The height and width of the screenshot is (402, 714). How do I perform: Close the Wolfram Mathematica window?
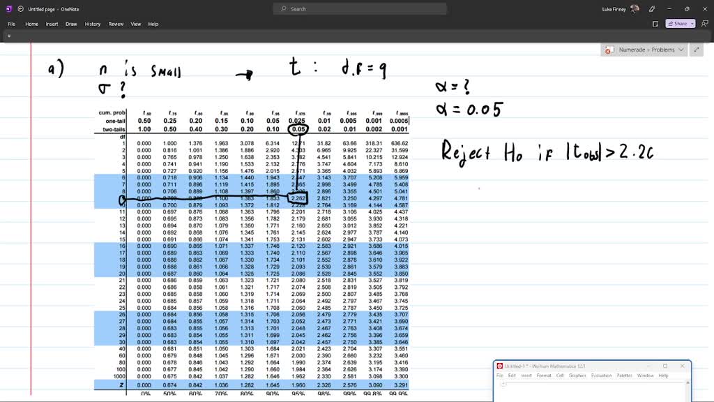pos(682,366)
